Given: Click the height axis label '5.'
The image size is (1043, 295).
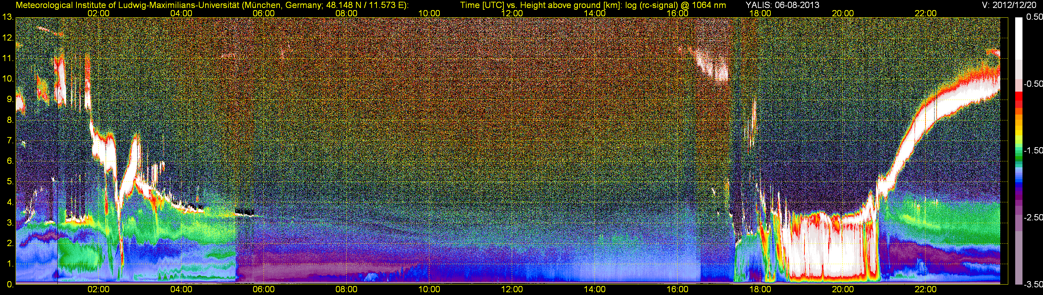Looking at the screenshot, I should (x=10, y=182).
